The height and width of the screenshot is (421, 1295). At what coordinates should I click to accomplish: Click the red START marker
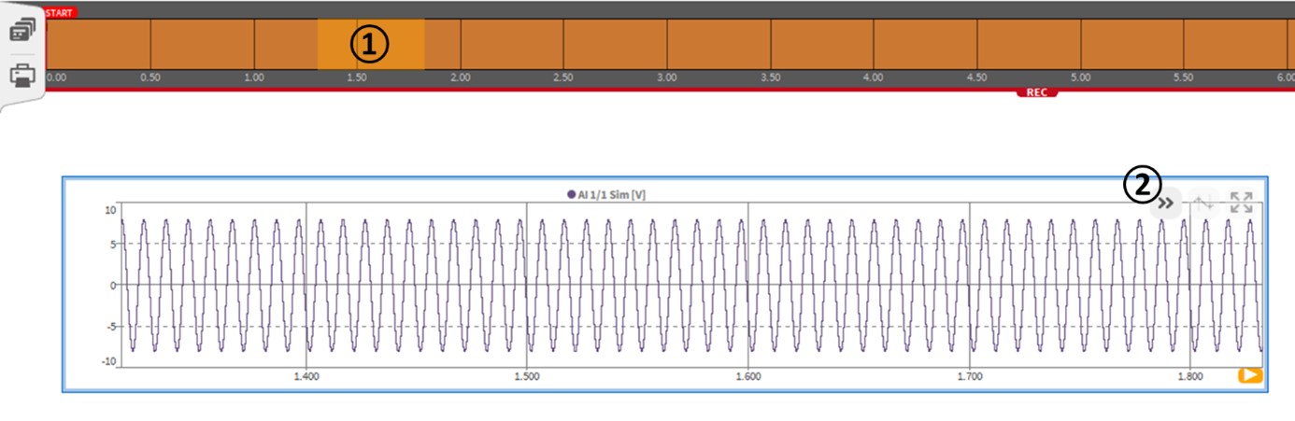point(60,13)
